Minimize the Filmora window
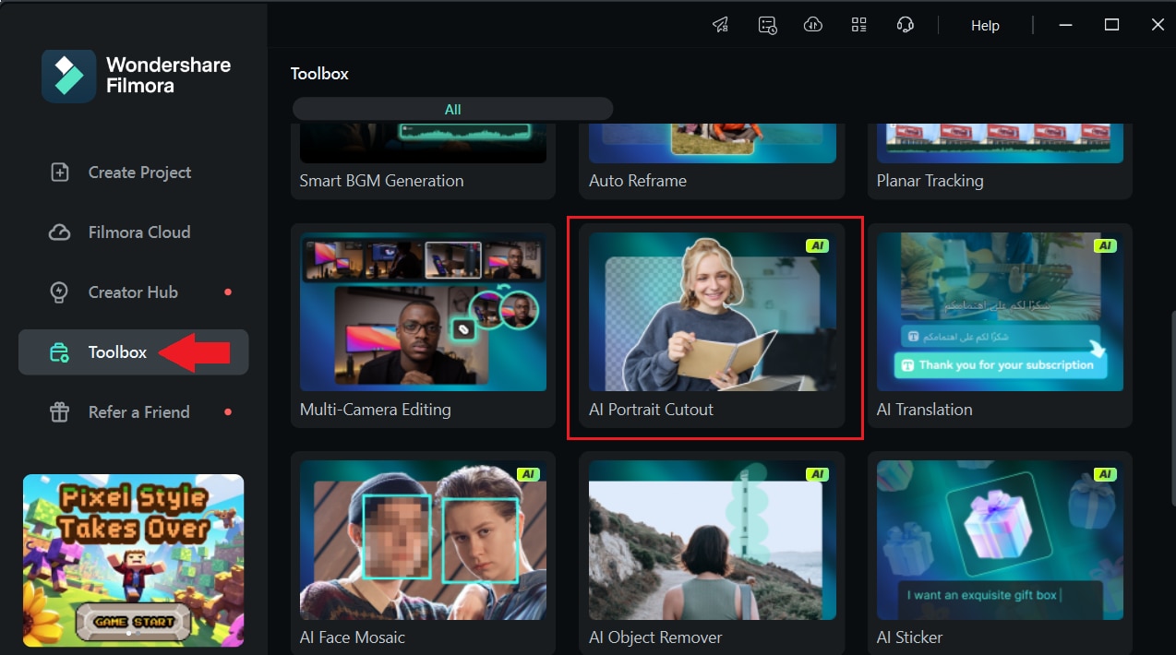1176x655 pixels. pyautogui.click(x=1065, y=25)
